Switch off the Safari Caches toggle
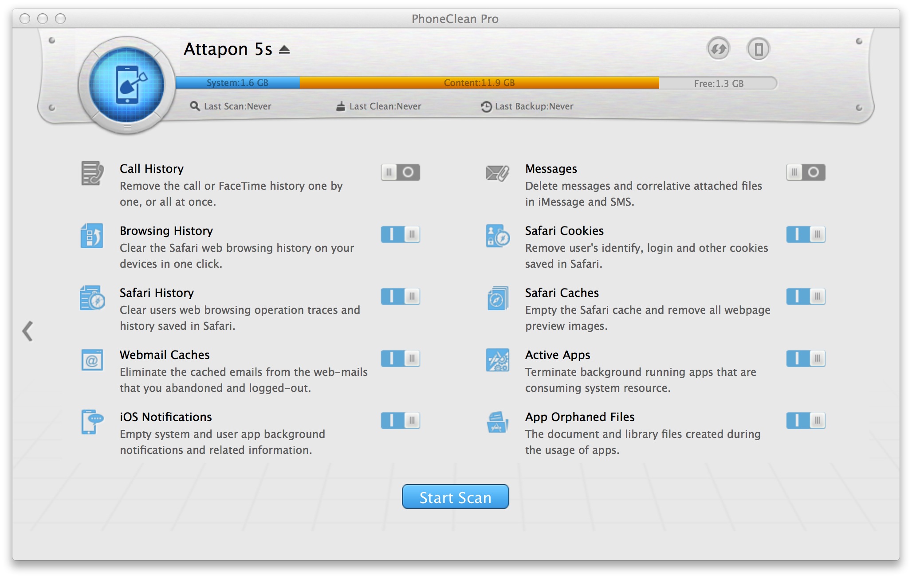Image resolution: width=912 pixels, height=578 pixels. (x=806, y=296)
